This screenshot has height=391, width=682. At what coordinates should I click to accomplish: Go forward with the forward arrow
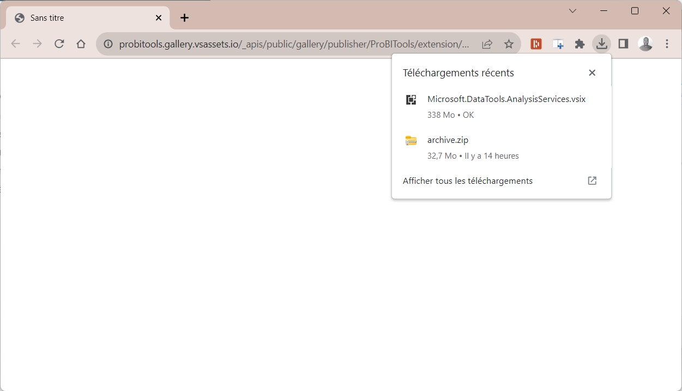[x=37, y=44]
